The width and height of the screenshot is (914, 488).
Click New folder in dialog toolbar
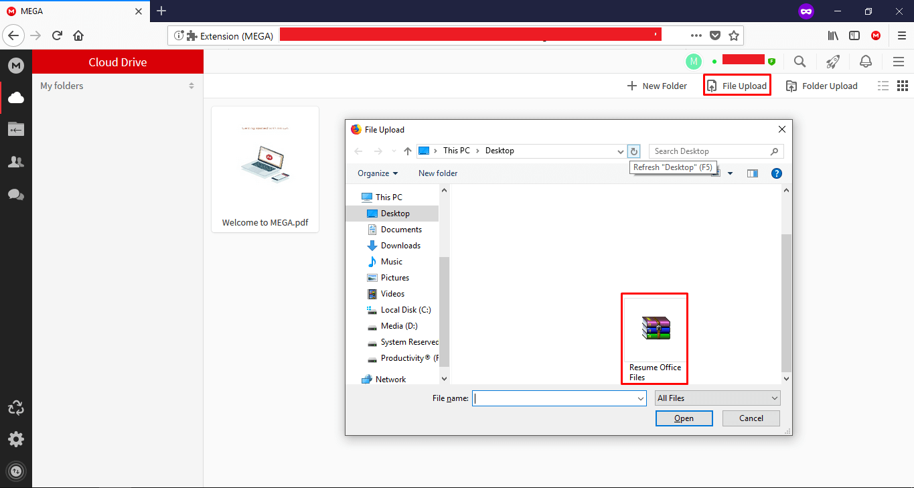pyautogui.click(x=438, y=173)
